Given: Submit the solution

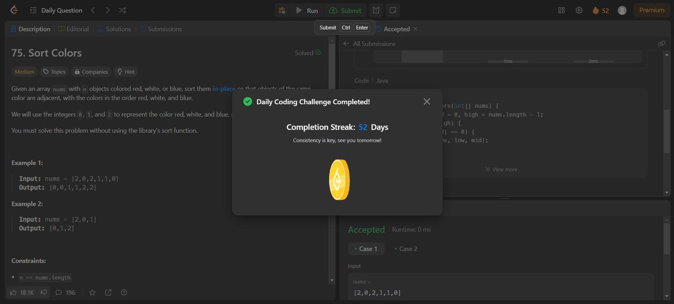Looking at the screenshot, I should click(345, 11).
